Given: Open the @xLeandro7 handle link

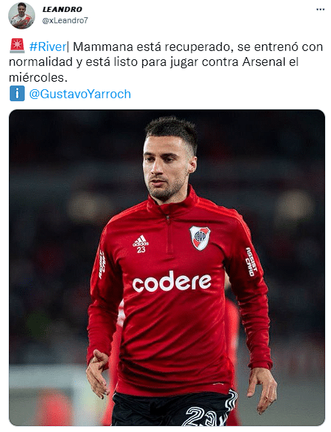Looking at the screenshot, I should coord(65,20).
